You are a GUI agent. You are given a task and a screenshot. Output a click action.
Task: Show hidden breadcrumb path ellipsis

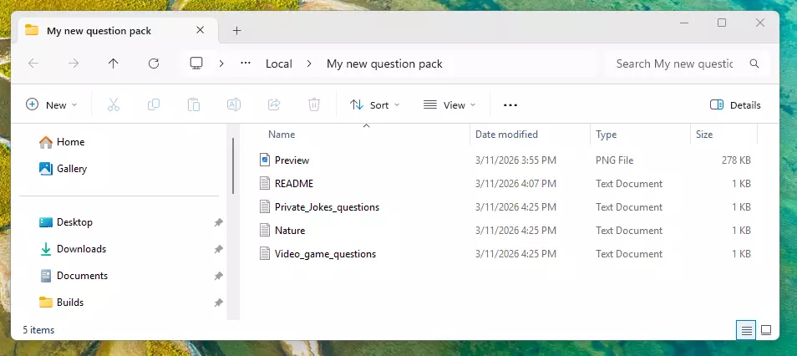click(246, 64)
